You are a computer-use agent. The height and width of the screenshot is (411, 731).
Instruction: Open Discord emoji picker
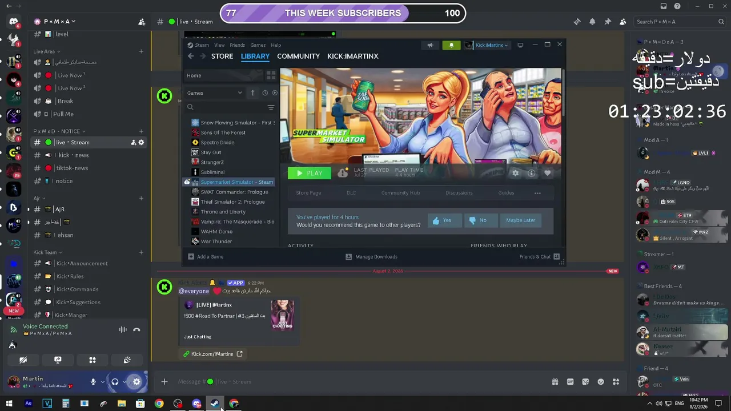tap(601, 382)
